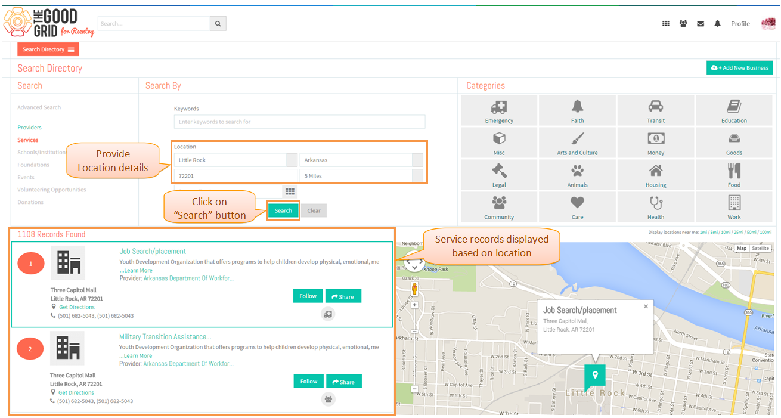
Task: Click Get Directions for Military Transition Assistance
Action: pyautogui.click(x=76, y=392)
